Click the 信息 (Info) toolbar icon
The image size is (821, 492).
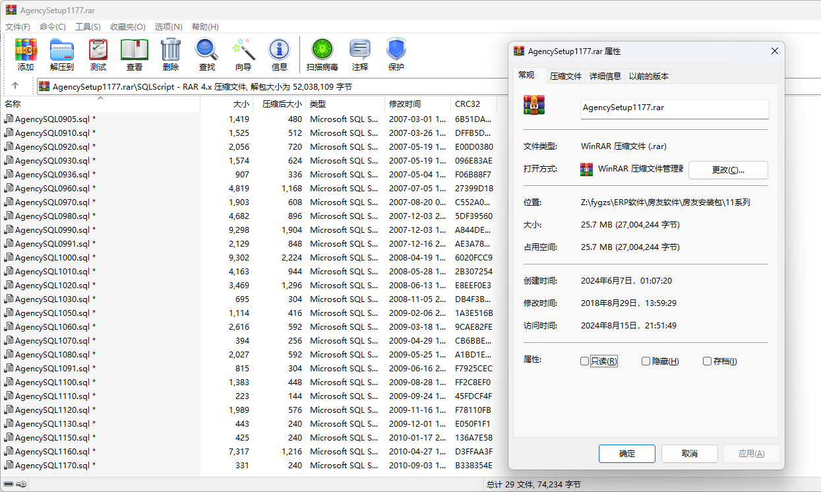[280, 49]
